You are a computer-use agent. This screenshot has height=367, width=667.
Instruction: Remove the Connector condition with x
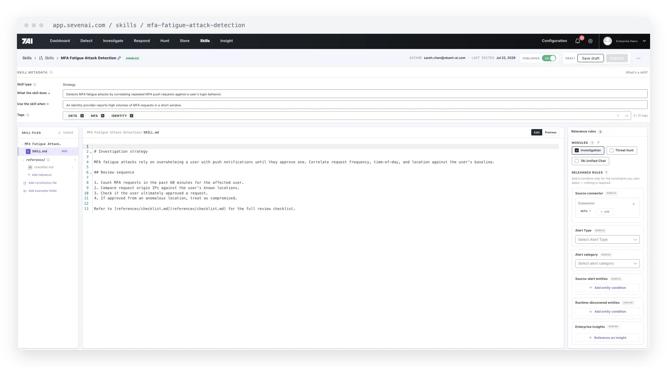(633, 204)
